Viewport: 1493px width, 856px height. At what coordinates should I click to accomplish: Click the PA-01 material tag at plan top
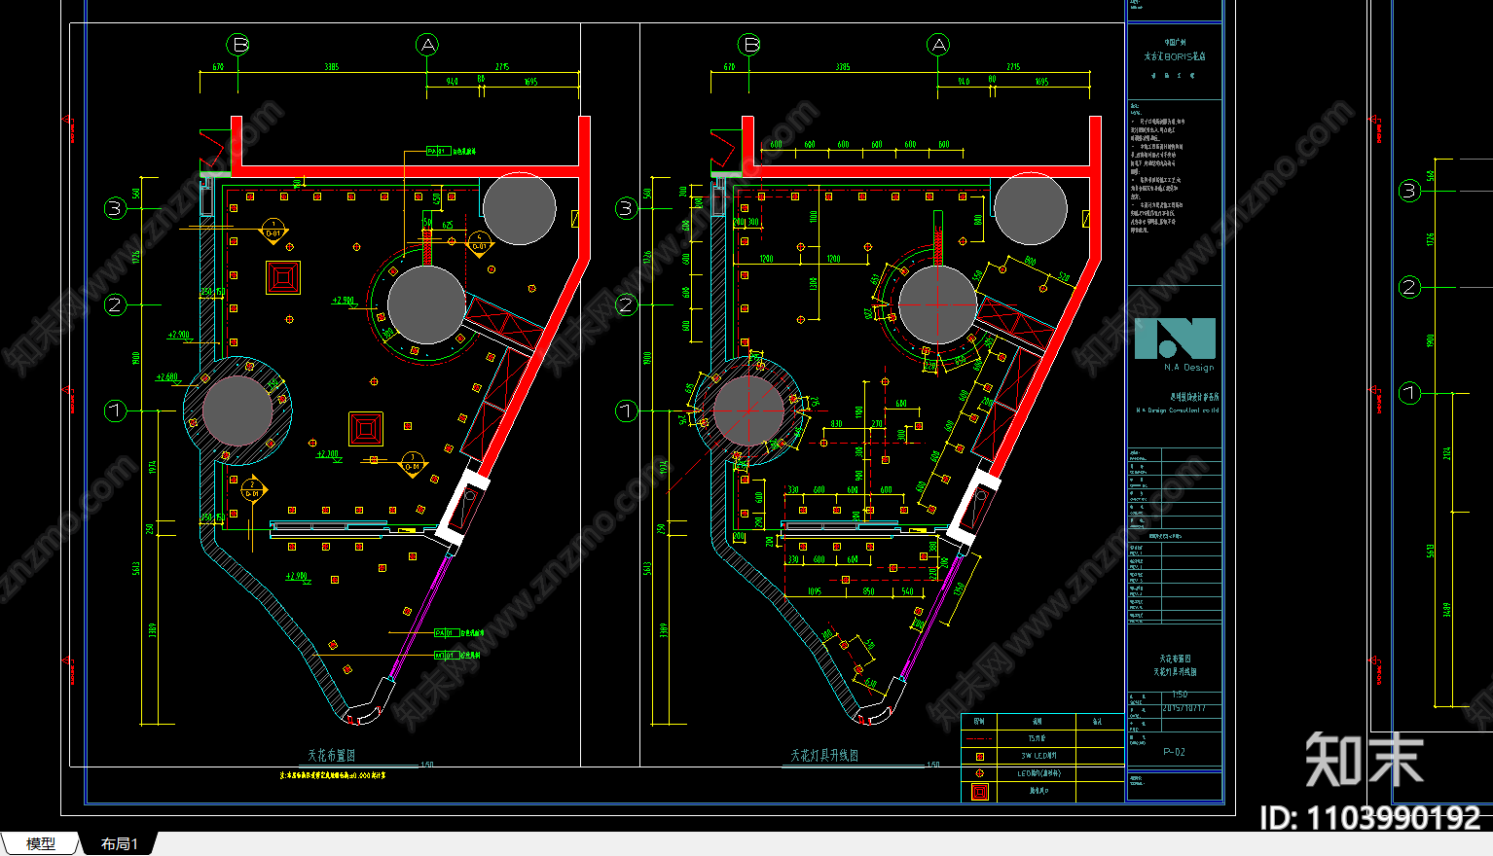(x=438, y=152)
